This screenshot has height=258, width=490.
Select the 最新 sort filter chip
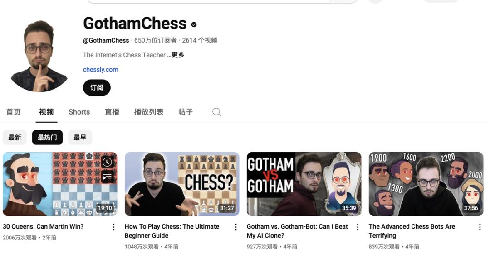(x=15, y=138)
